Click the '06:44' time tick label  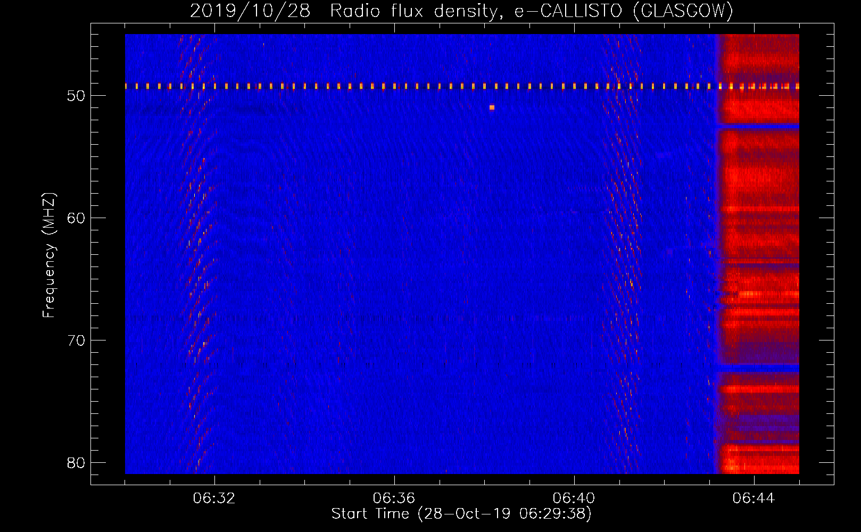(754, 498)
